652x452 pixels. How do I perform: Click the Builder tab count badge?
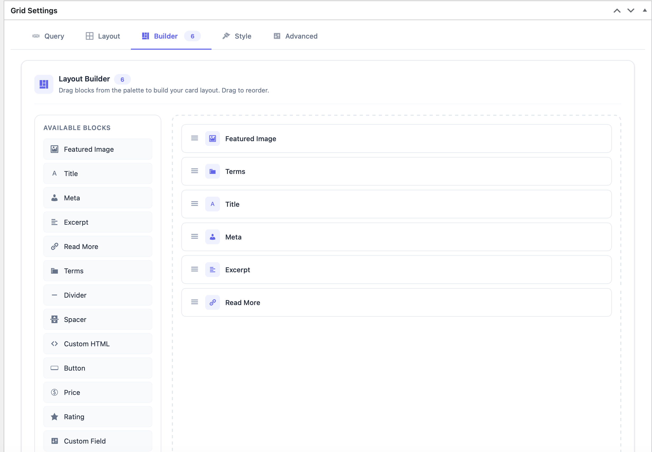(x=192, y=36)
